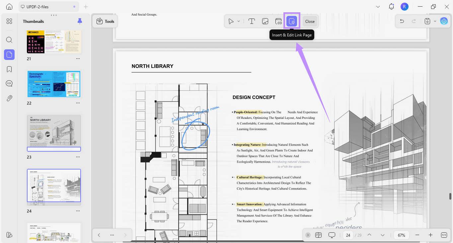The width and height of the screenshot is (453, 243).
Task: Open the page 22 Electromagnetic Spectrum thumbnail
Action: pyautogui.click(x=54, y=84)
